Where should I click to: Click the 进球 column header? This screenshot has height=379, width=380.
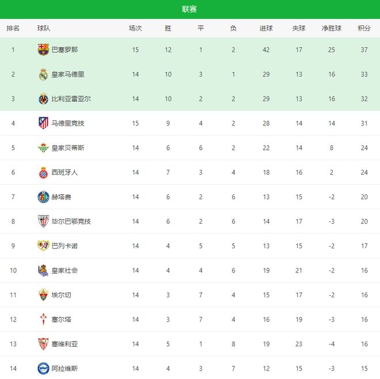pos(266,28)
